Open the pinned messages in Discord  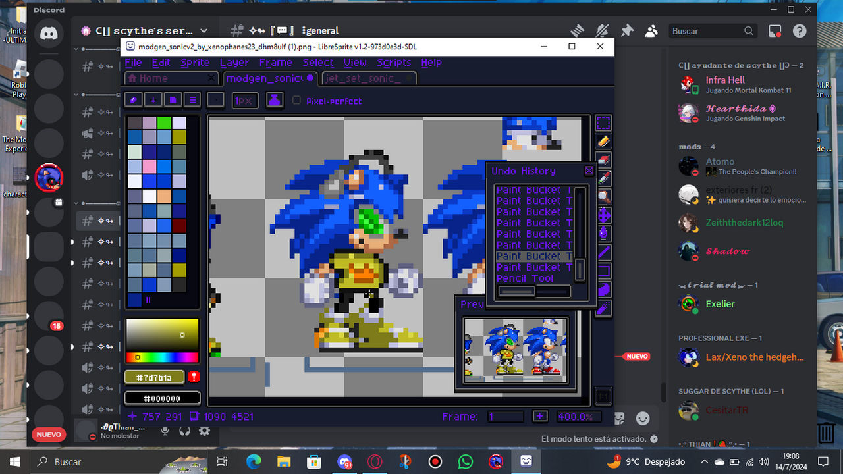[x=627, y=30]
